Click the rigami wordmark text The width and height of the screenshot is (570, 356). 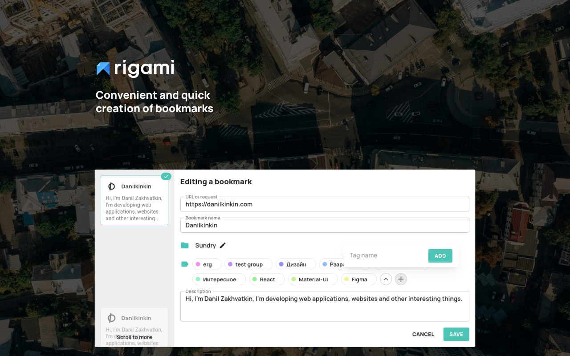(144, 69)
